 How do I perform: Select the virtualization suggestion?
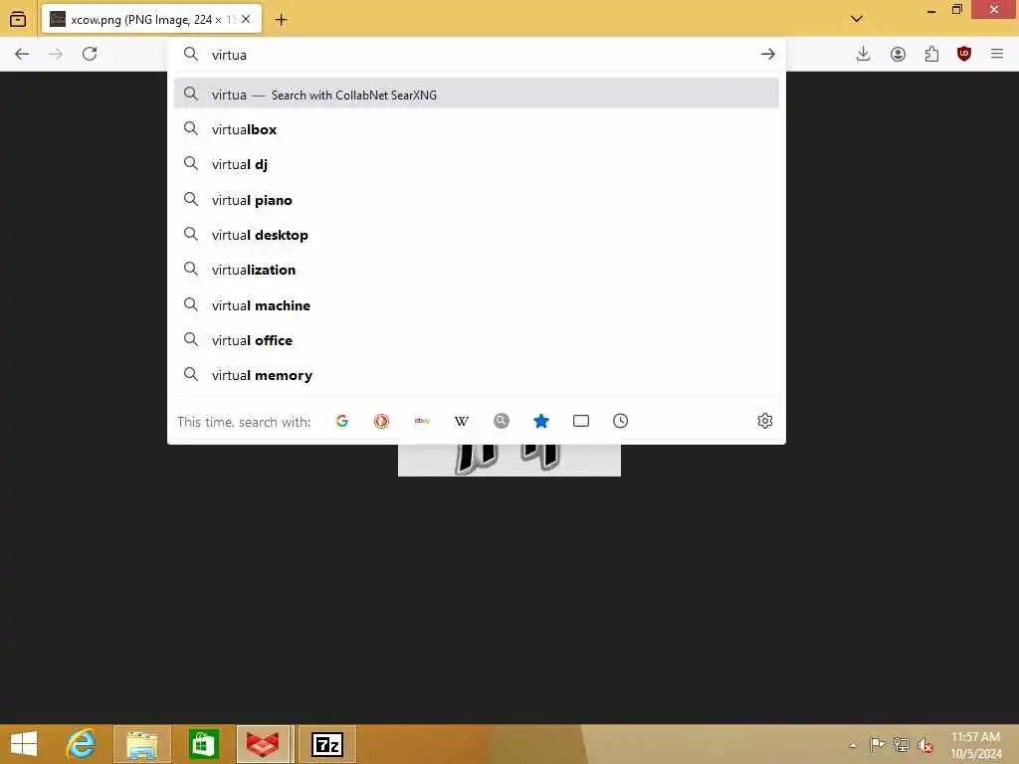[x=477, y=270]
